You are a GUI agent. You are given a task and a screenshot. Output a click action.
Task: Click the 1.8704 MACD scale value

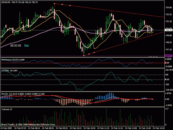tap(168, 93)
